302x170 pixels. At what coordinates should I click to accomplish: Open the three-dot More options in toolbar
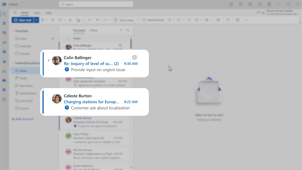(247, 20)
